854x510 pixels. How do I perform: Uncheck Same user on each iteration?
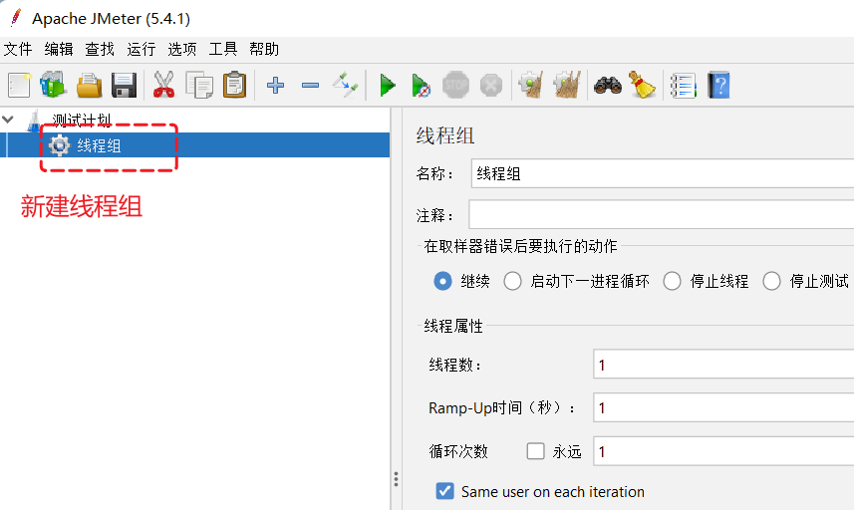click(x=445, y=491)
